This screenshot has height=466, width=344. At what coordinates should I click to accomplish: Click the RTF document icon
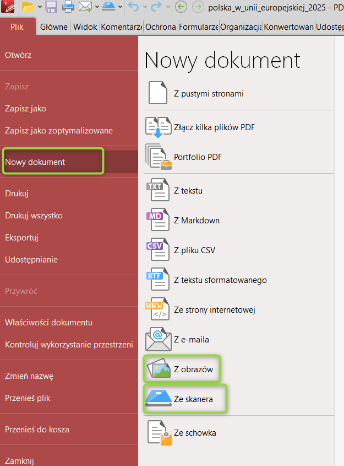tap(158, 280)
